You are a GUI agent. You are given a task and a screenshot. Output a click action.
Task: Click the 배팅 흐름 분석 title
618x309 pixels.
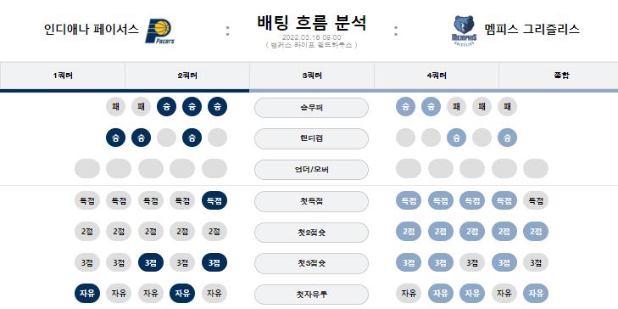[312, 23]
